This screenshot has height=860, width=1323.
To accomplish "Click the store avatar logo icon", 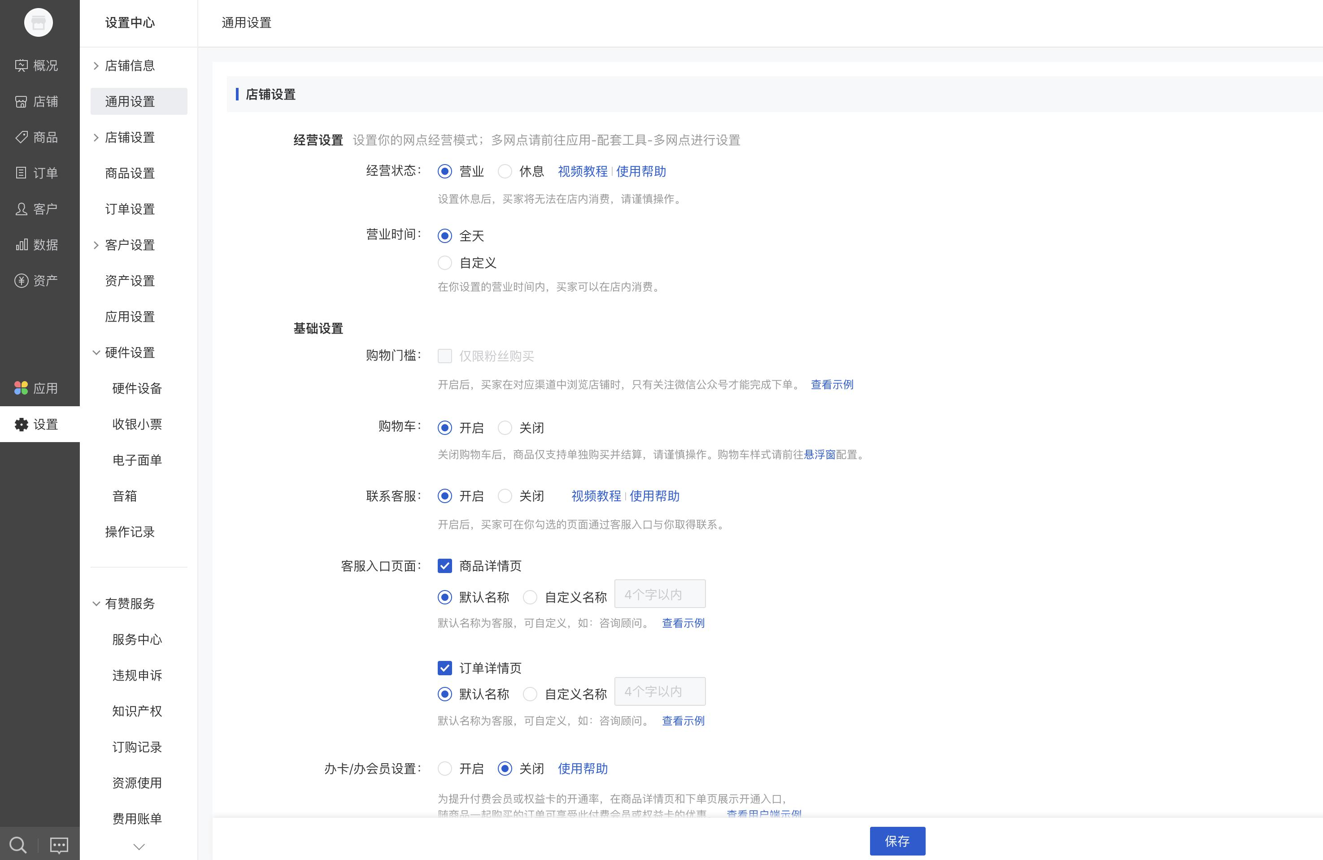I will click(x=39, y=23).
